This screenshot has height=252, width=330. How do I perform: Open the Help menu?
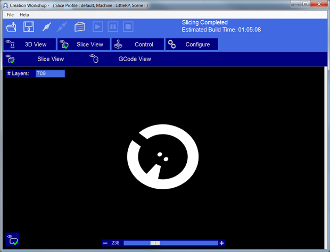[24, 15]
